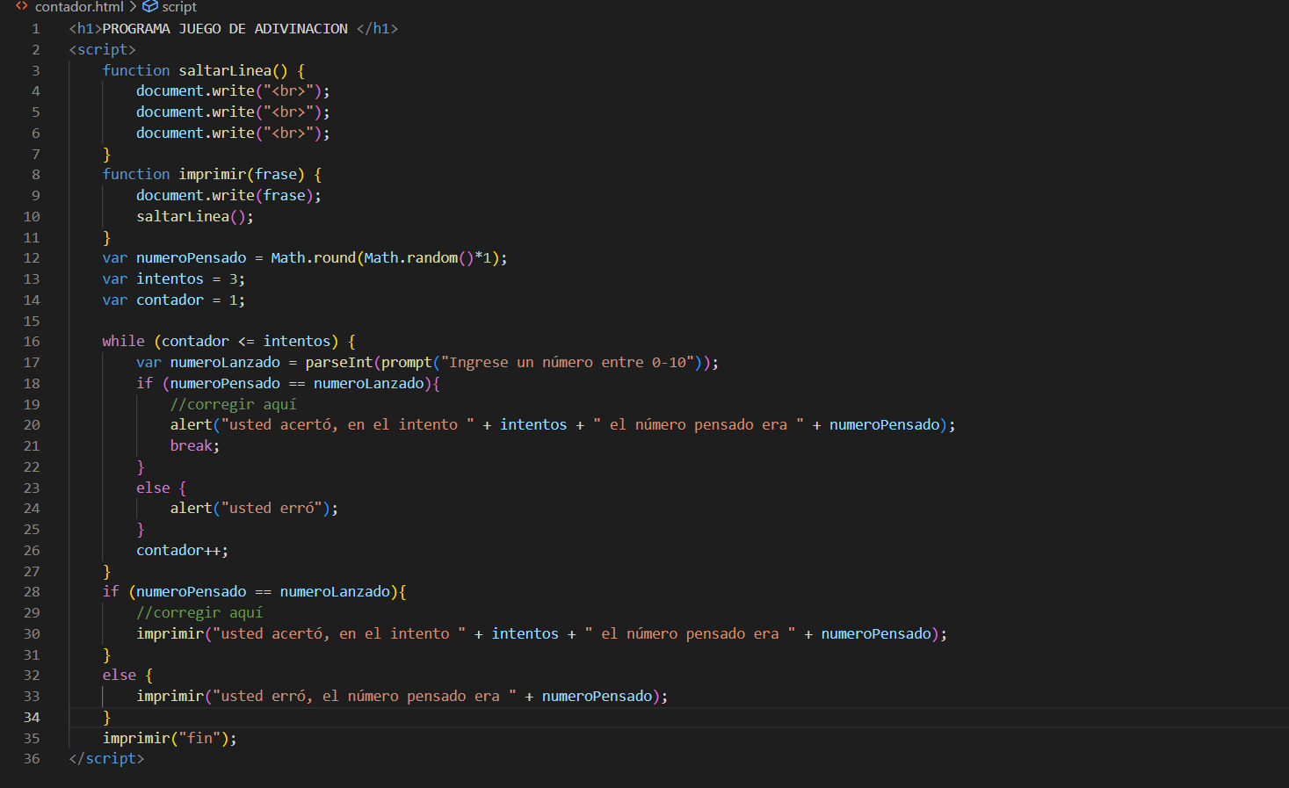Screen dimensions: 1289x788
Task: Click the '//corregir aquí' comment on line 19
Action: tap(234, 405)
